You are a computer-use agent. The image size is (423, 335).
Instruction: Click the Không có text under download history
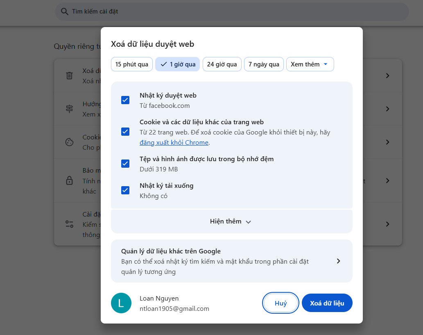click(154, 196)
